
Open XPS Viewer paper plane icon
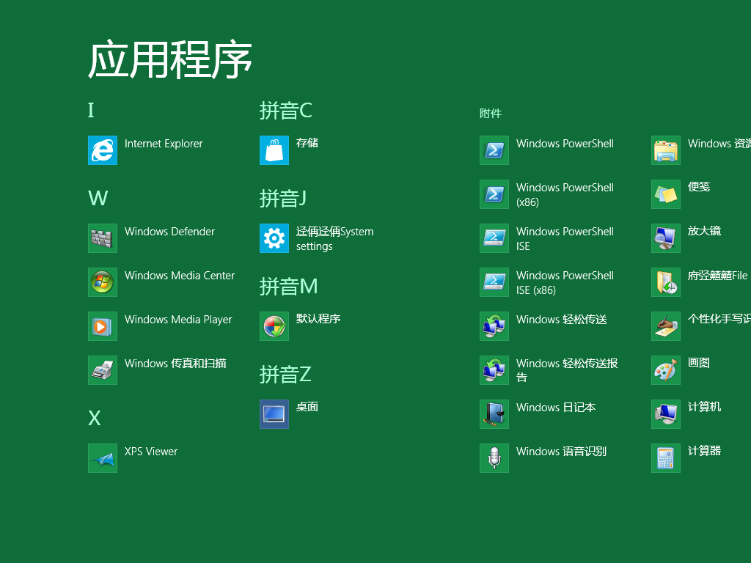[x=103, y=458]
